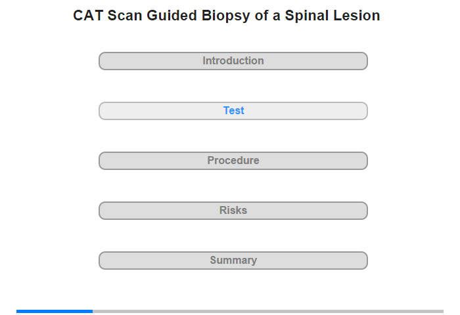Click the CAT Scan Guided Biopsy page title
Viewport: 460px width, 315px height.
pos(227,16)
